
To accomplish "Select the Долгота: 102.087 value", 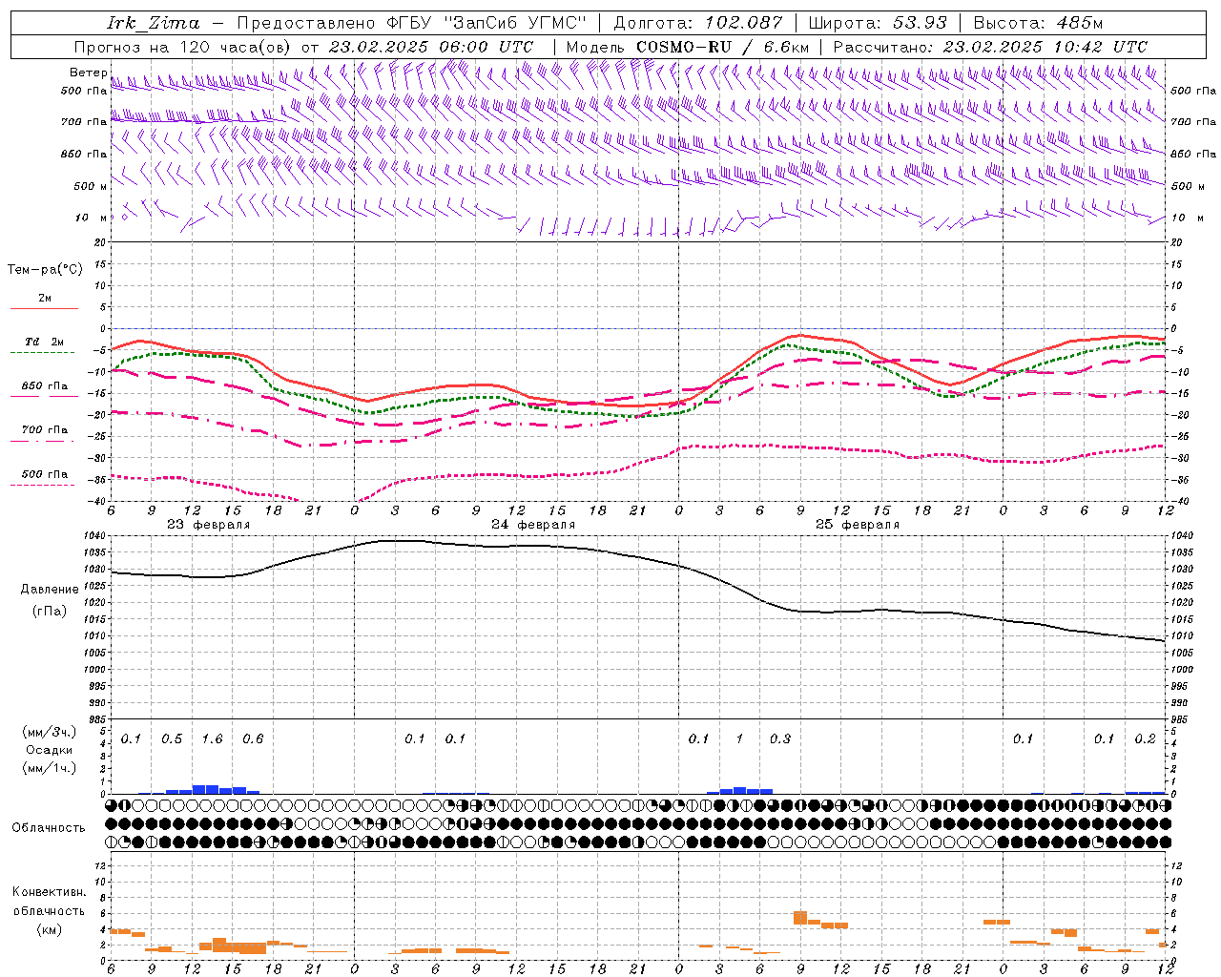I will 698,23.
